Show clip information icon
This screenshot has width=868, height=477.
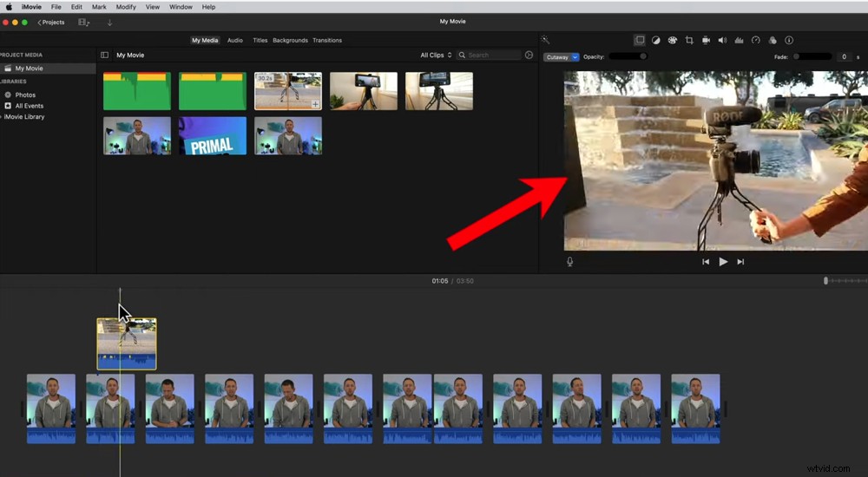point(789,40)
